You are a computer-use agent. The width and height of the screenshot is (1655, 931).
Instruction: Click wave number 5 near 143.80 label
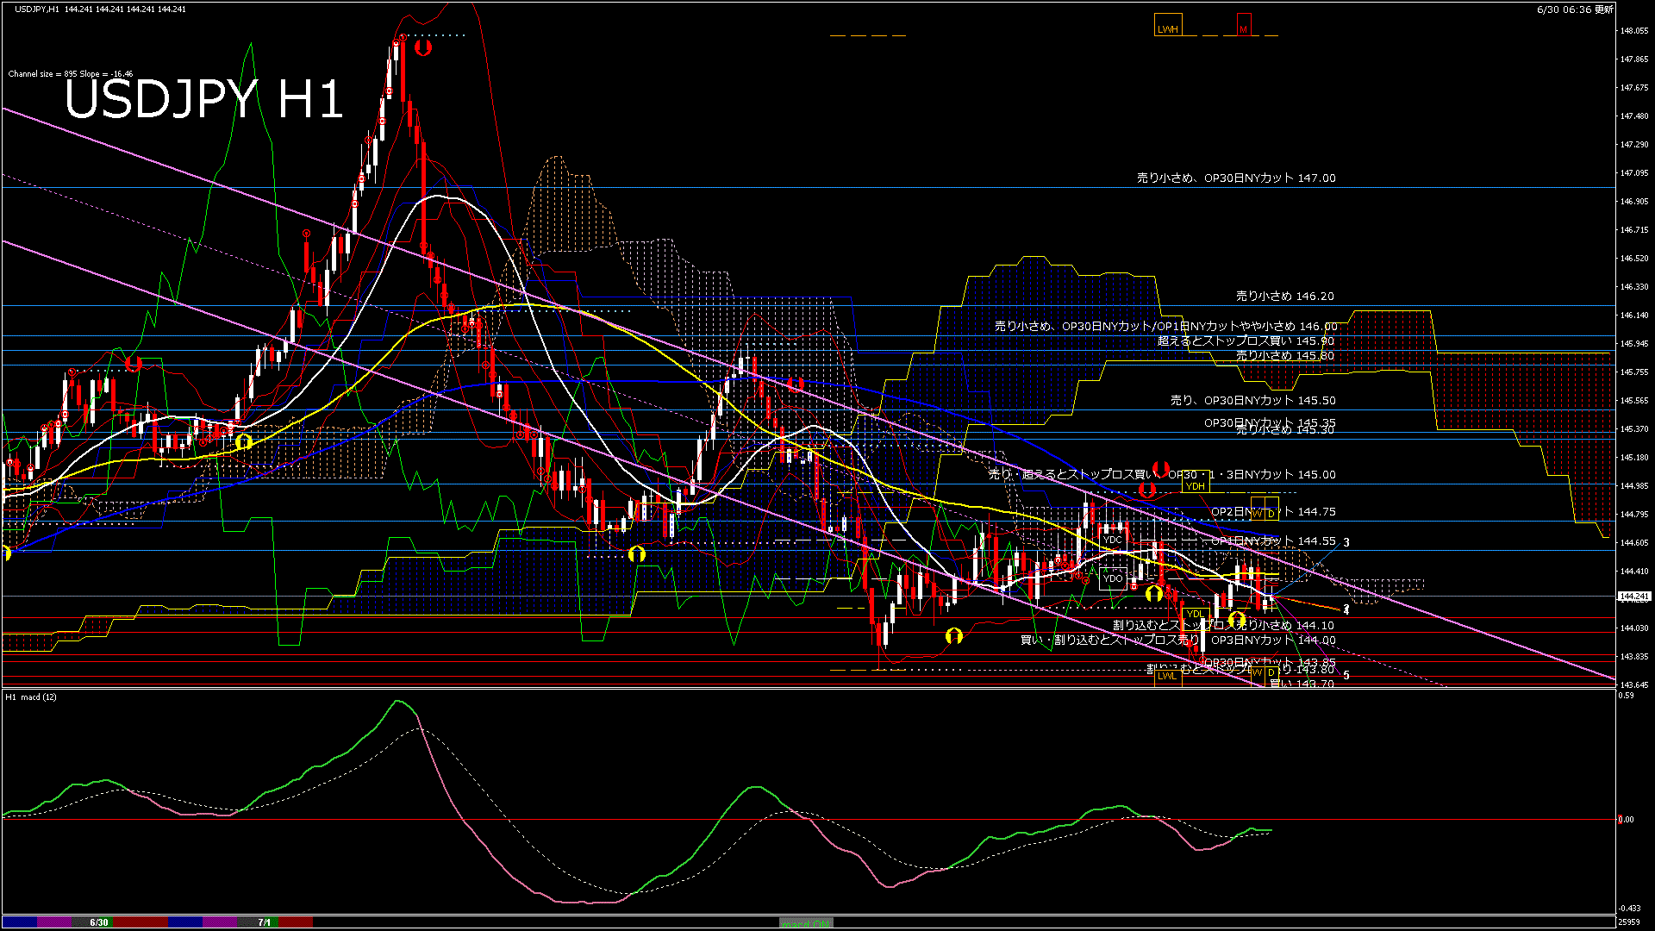pyautogui.click(x=1346, y=675)
